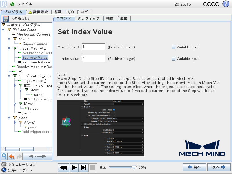The height and width of the screenshot is (174, 232).
Task: Click the gray redo arrow
Action: 19,156
